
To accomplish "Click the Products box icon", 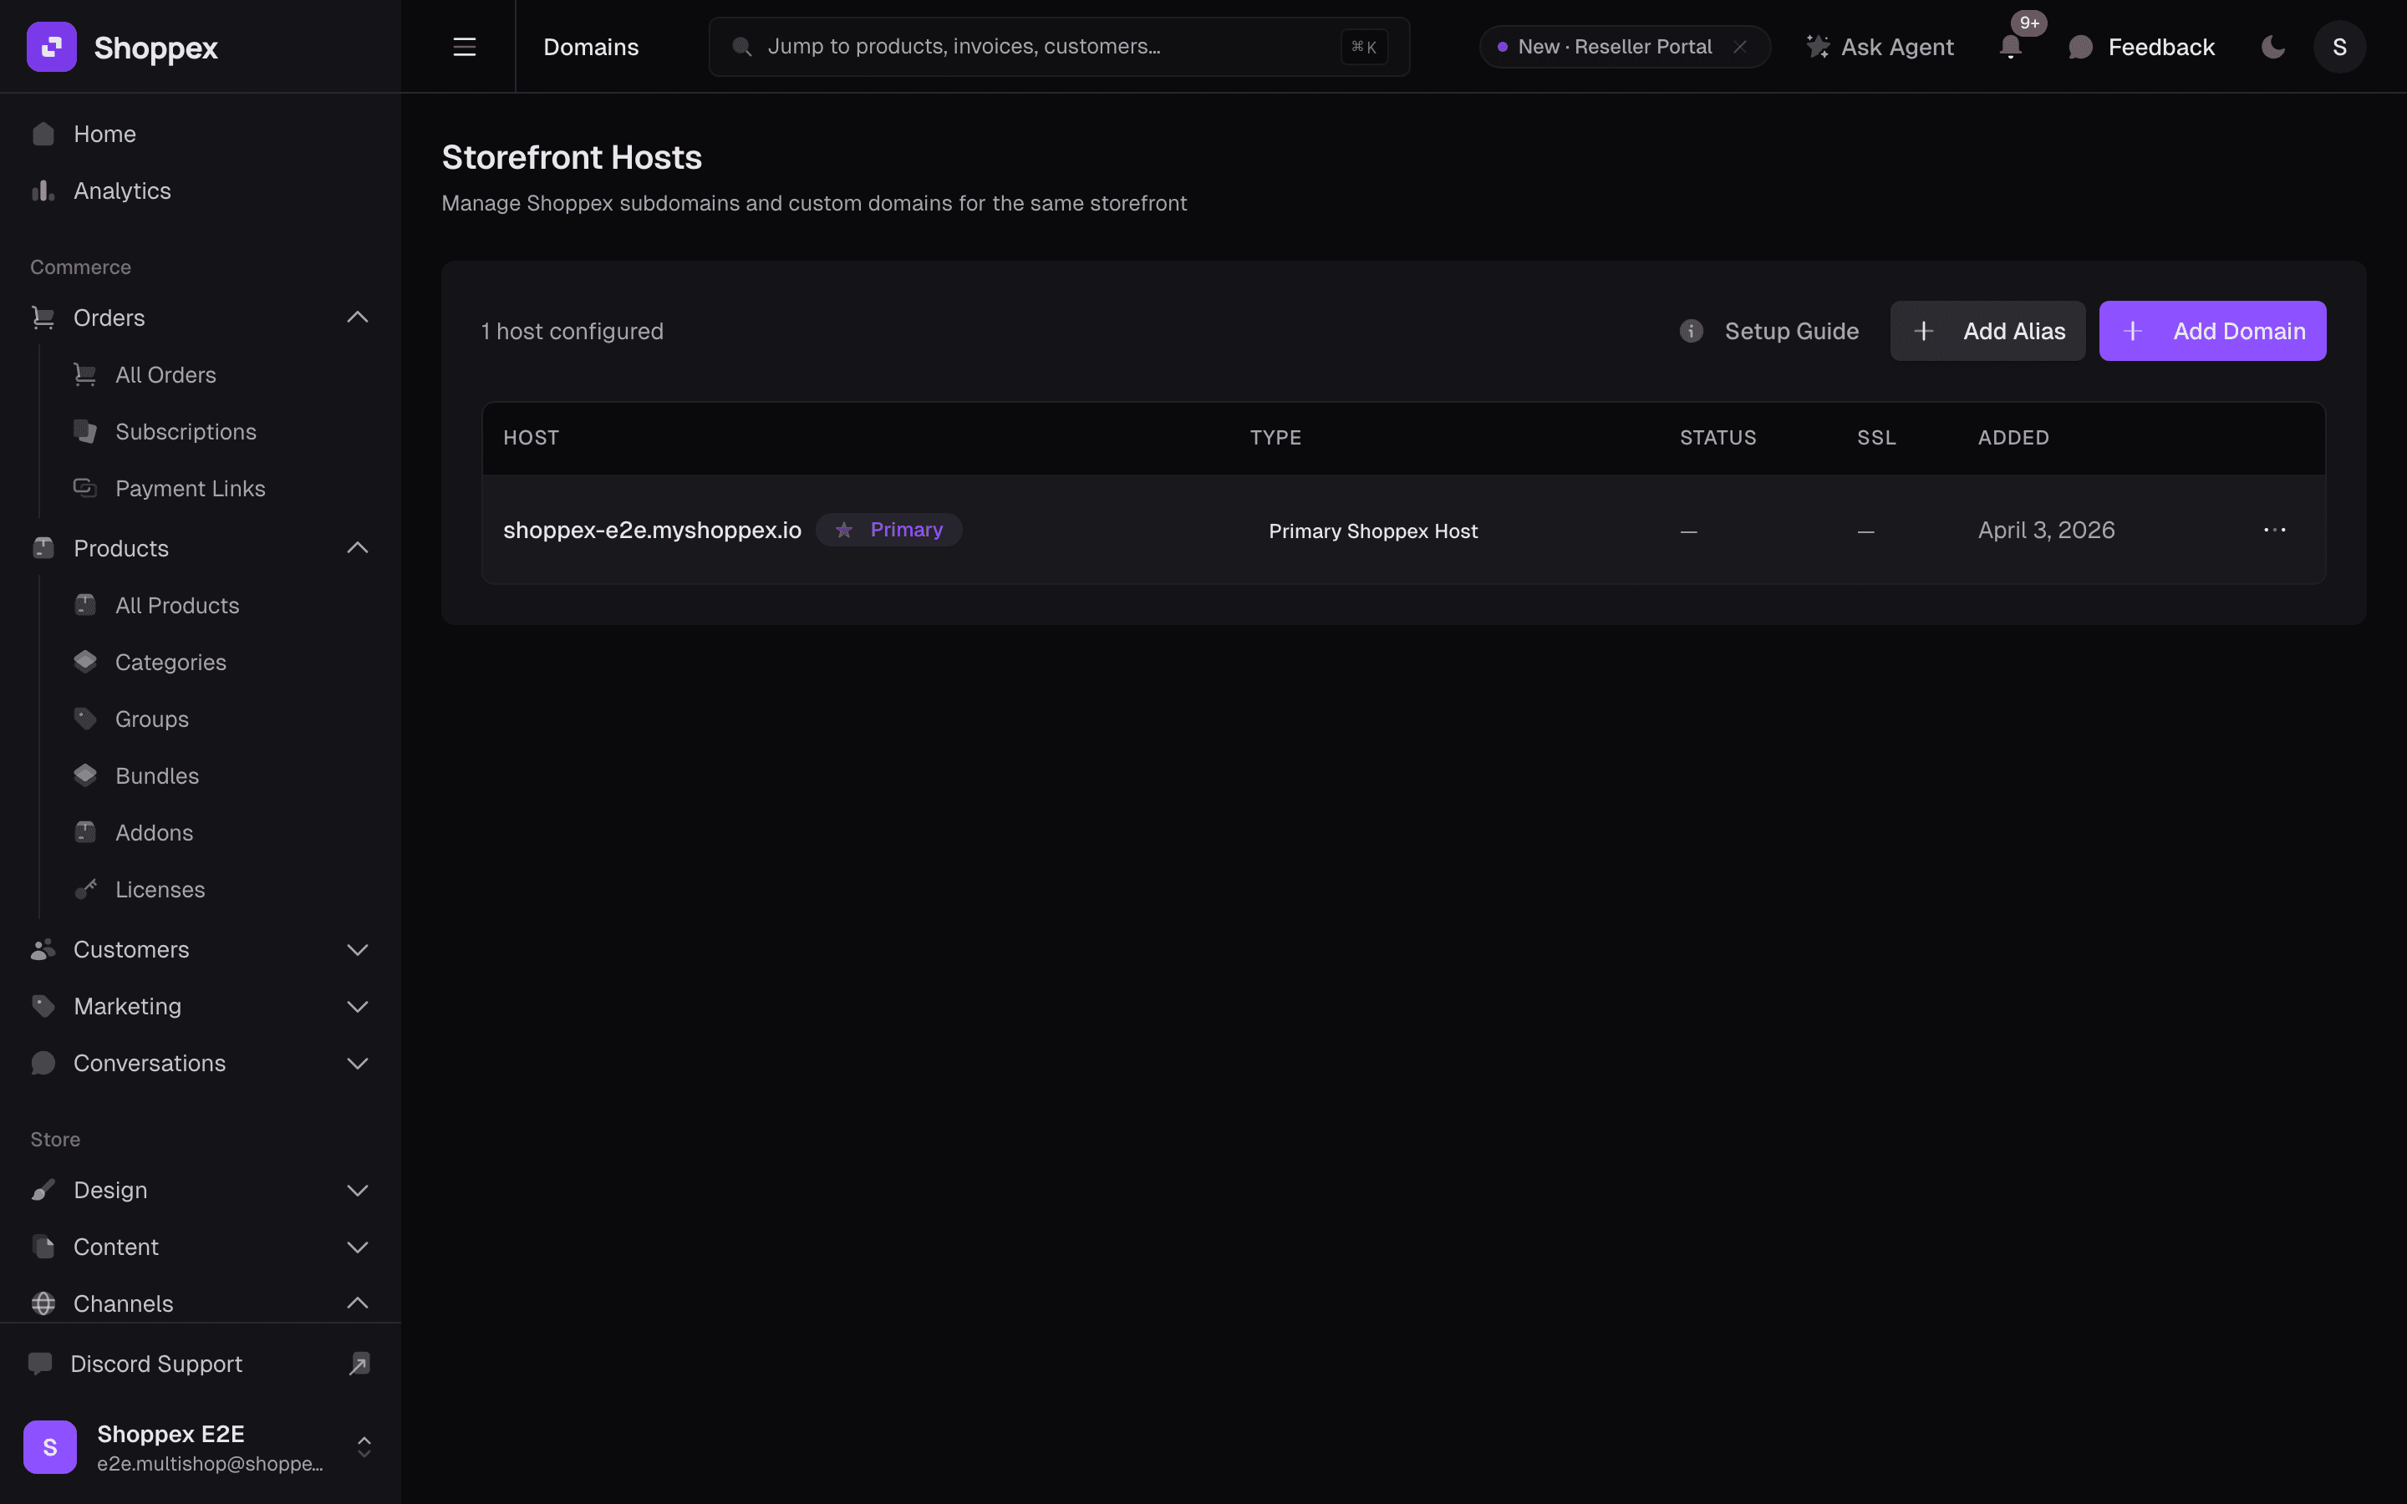I will pos(43,548).
